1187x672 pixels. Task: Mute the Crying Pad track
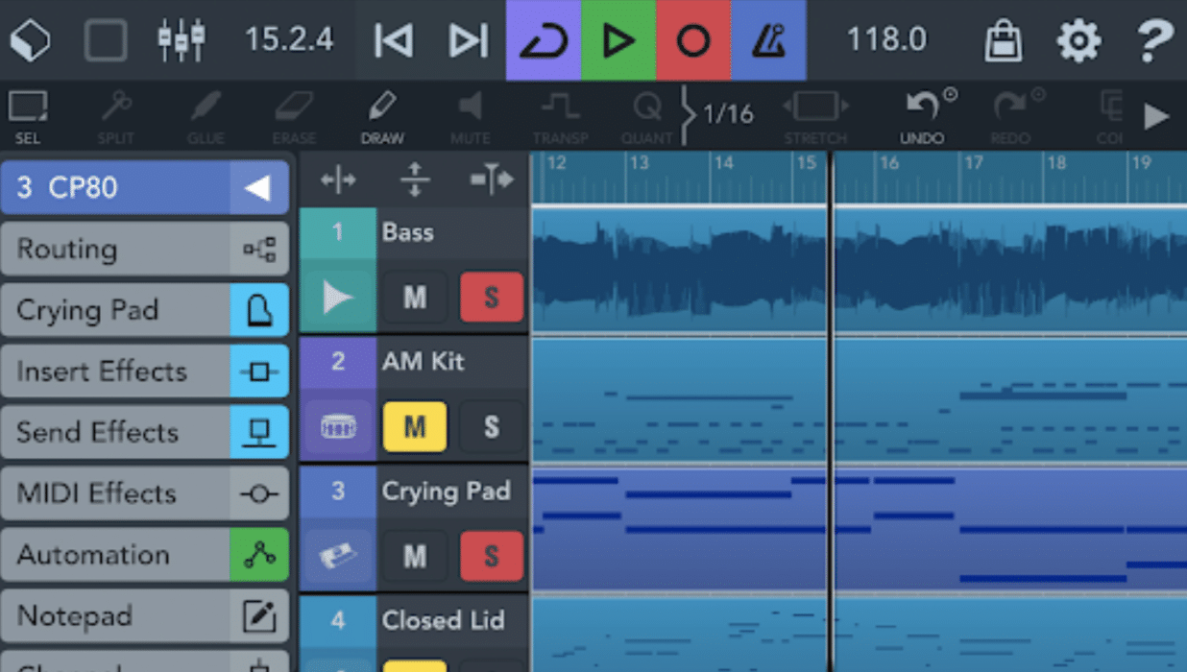click(x=415, y=555)
